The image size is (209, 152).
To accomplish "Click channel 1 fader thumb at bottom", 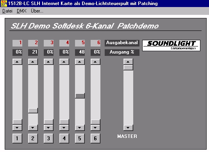I will tap(17, 122).
